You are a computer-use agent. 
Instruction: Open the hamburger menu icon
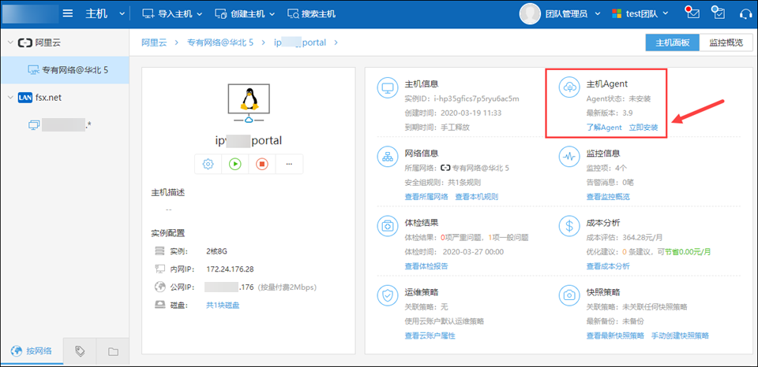(x=68, y=13)
